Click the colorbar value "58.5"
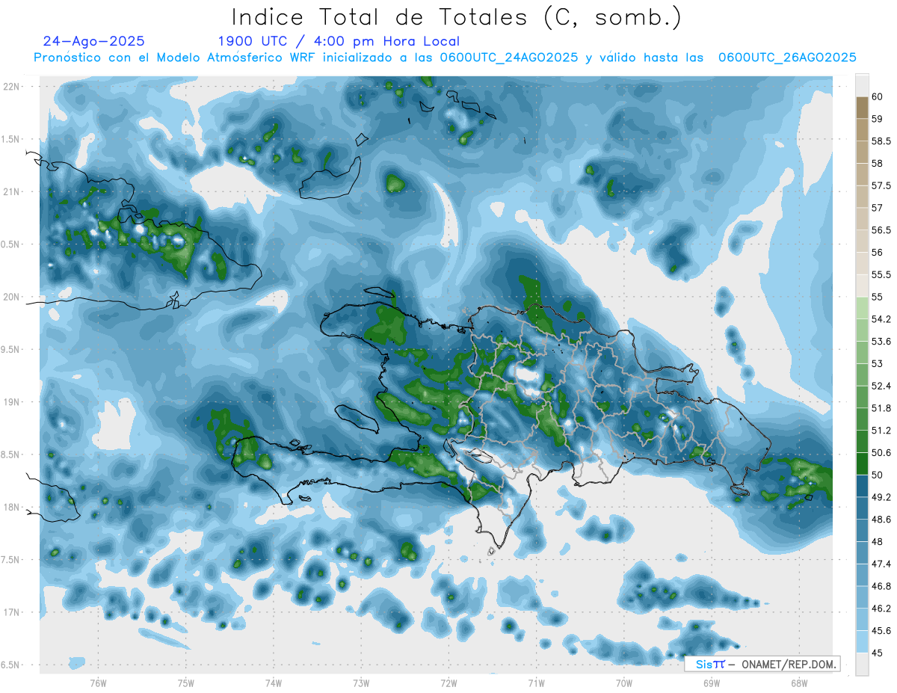 [881, 141]
